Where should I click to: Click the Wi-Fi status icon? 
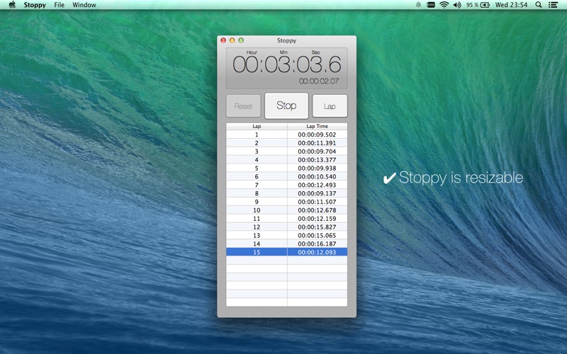click(444, 5)
